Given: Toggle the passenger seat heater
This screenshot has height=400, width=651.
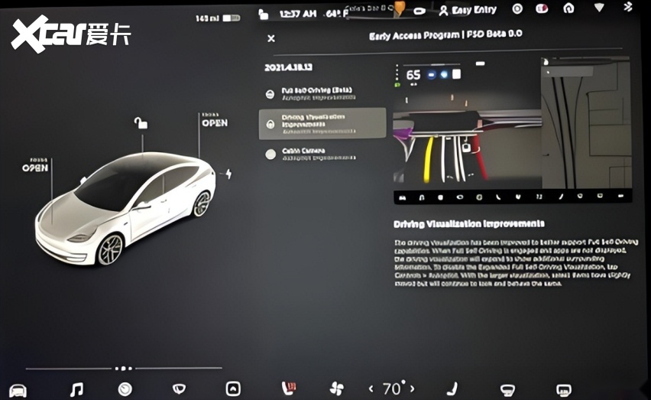Looking at the screenshot, I should [x=452, y=389].
